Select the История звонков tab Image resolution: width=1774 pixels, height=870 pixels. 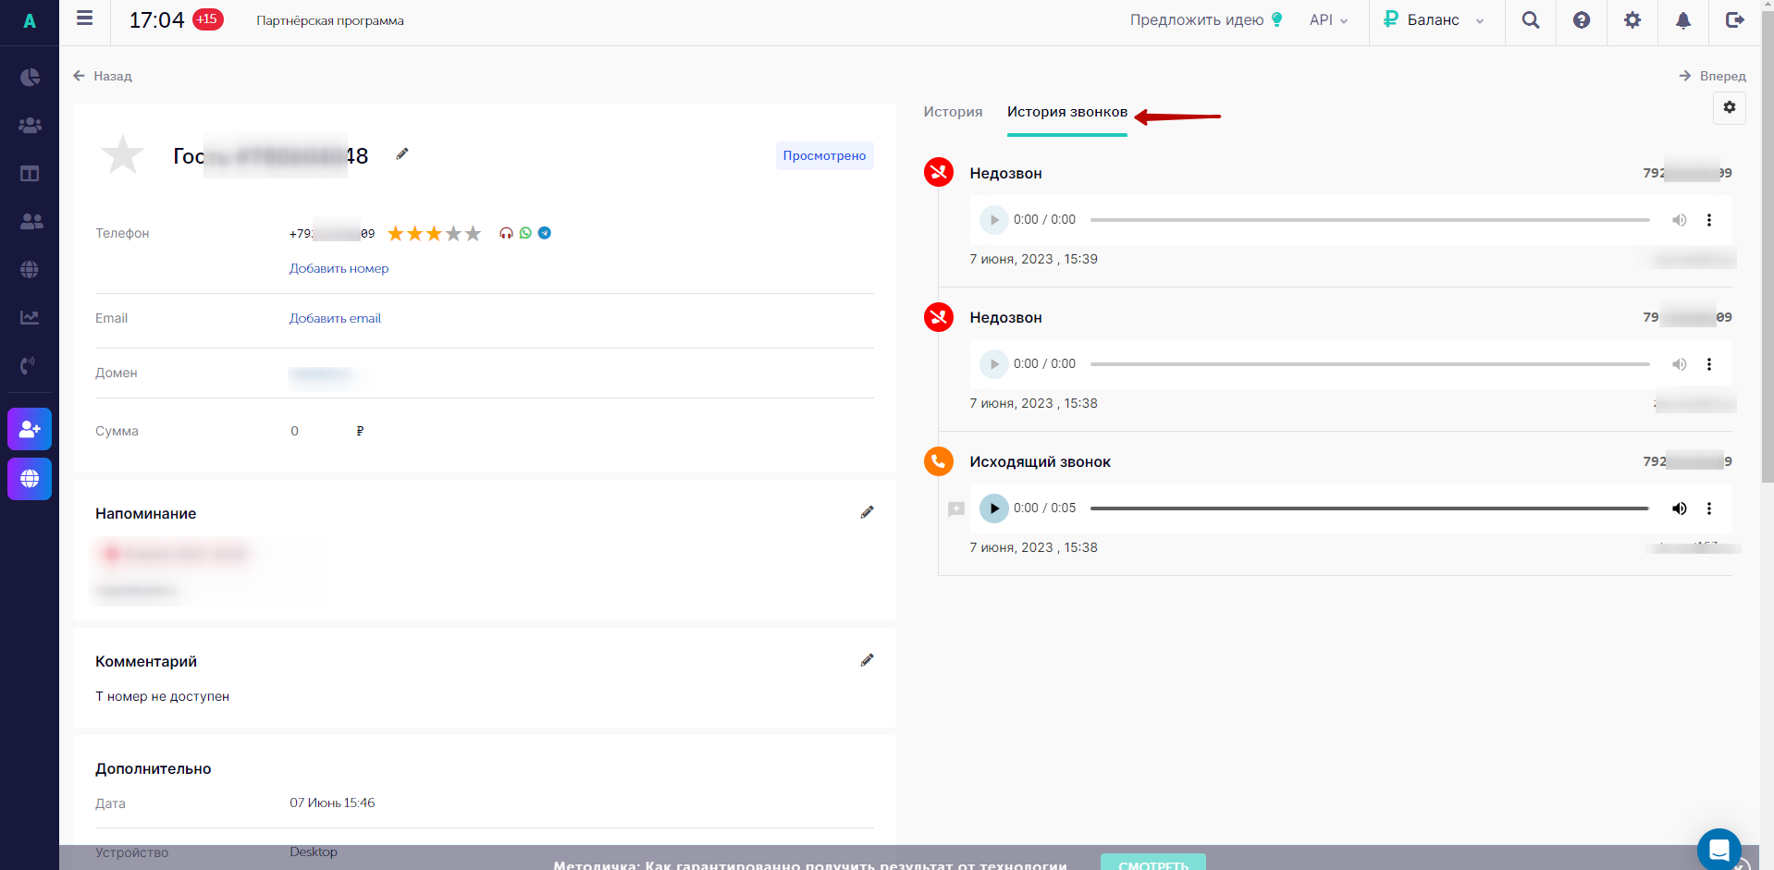point(1067,112)
